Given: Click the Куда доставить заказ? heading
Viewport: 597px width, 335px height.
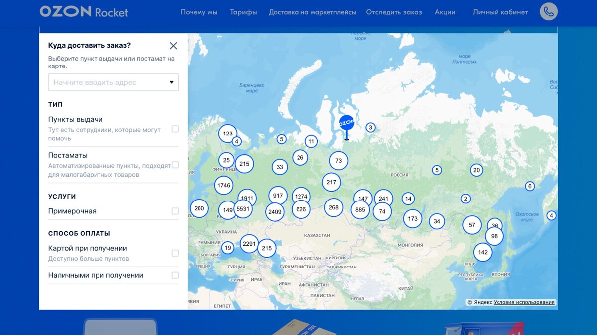Looking at the screenshot, I should pos(90,45).
